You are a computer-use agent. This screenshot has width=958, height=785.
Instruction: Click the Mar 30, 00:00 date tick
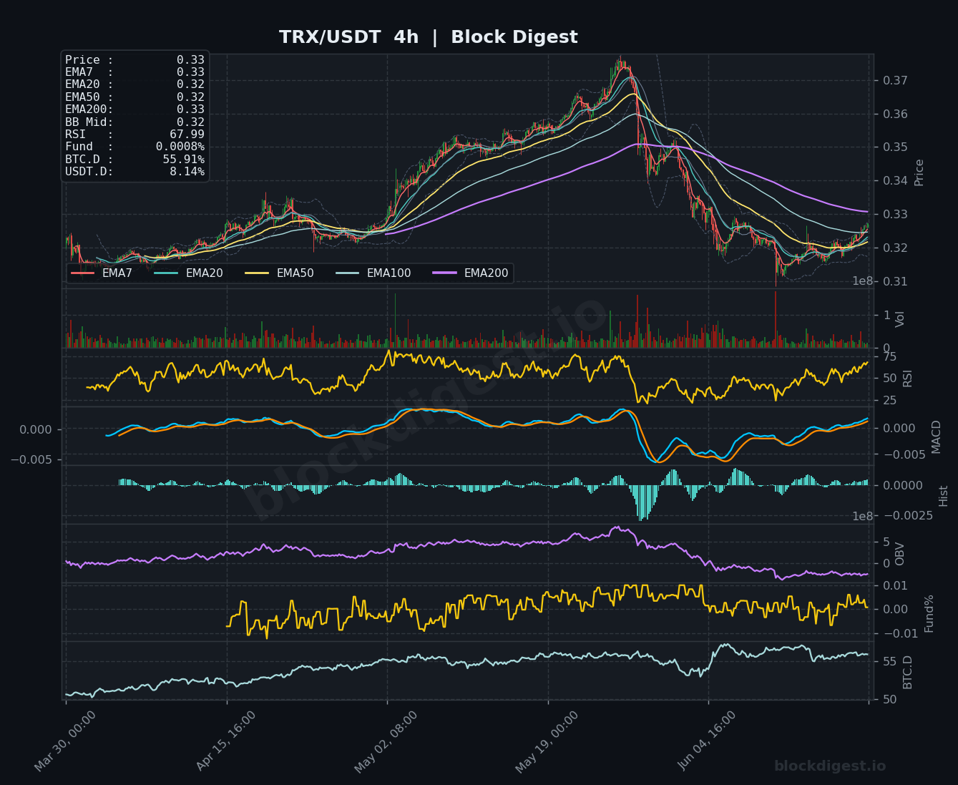tap(65, 741)
